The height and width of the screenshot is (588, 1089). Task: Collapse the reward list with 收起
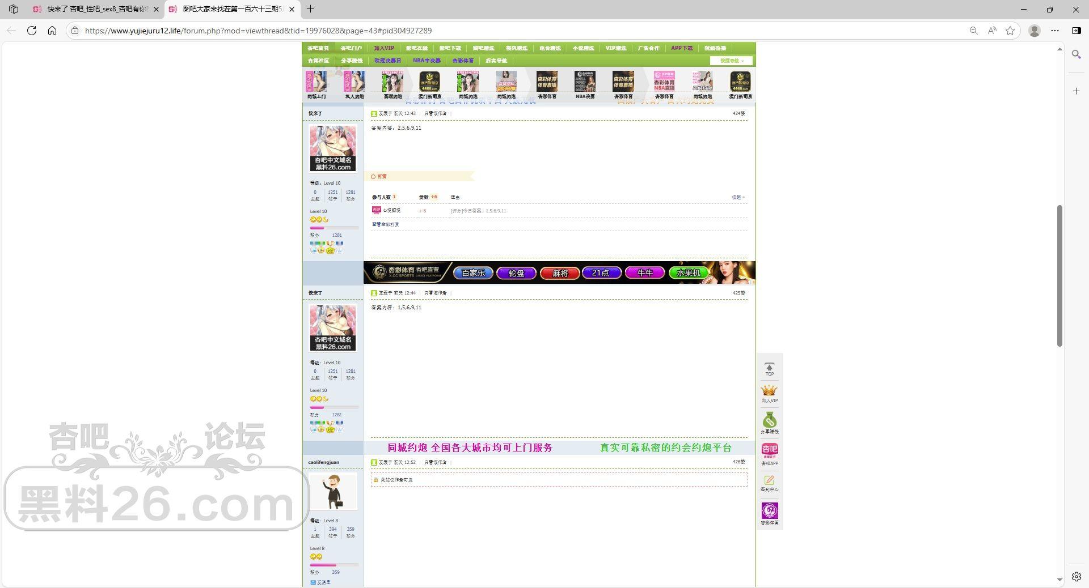(738, 197)
